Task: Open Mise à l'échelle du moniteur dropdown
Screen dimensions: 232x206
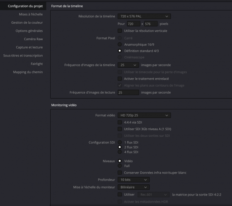Action: pos(133,187)
